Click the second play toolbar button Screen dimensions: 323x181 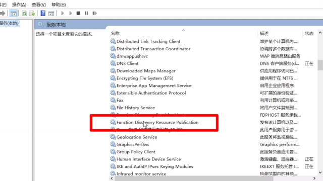point(71,14)
